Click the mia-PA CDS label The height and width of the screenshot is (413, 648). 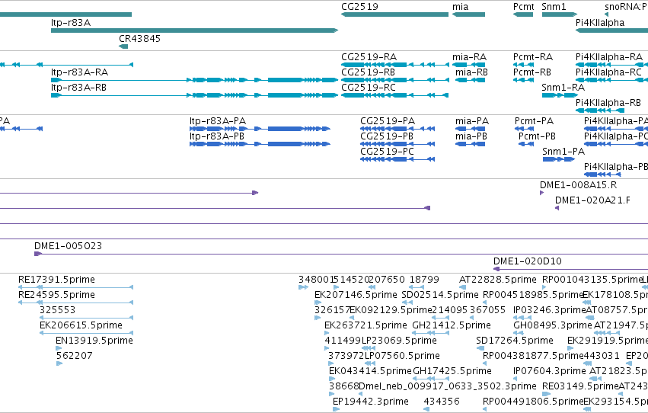[x=472, y=120]
